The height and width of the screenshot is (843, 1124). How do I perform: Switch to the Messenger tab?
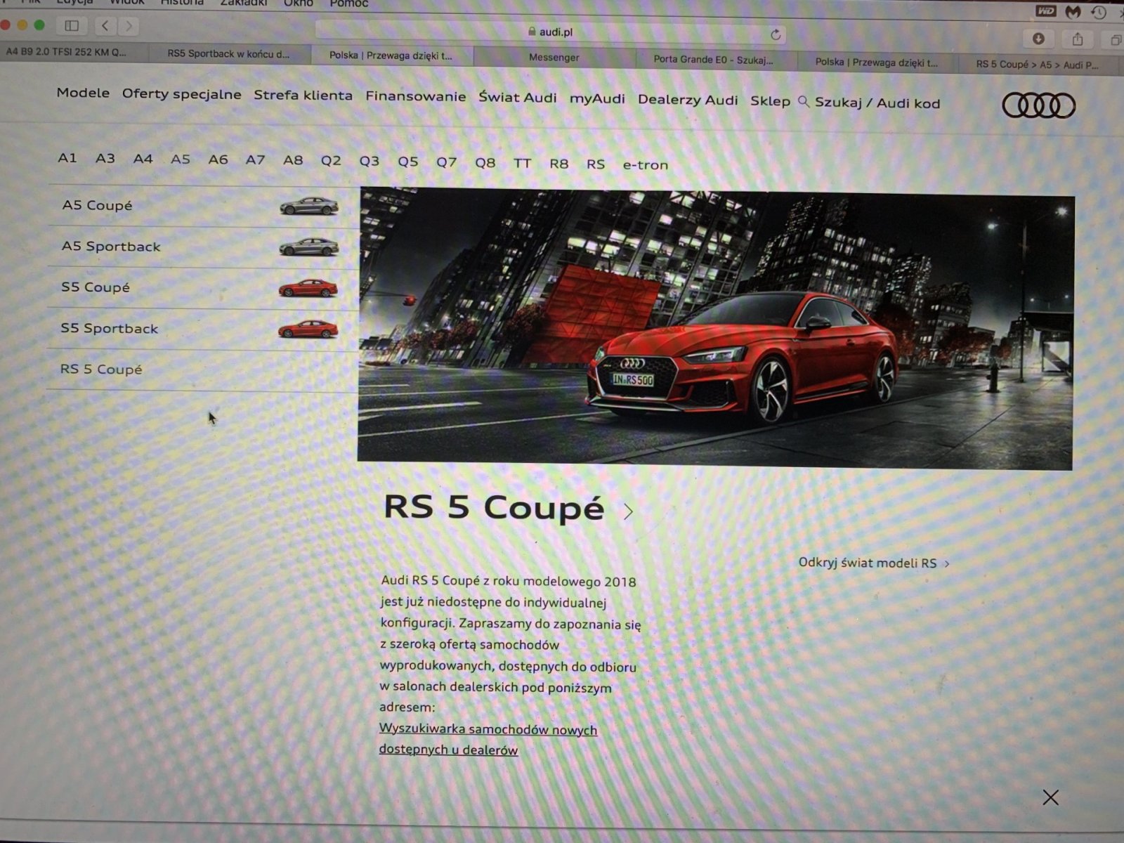554,58
